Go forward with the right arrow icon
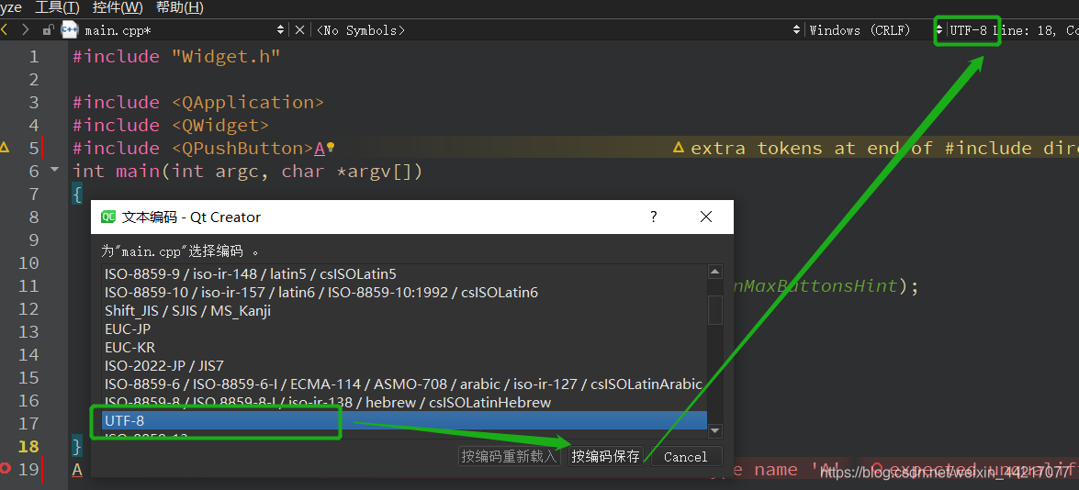This screenshot has height=490, width=1079. point(26,29)
